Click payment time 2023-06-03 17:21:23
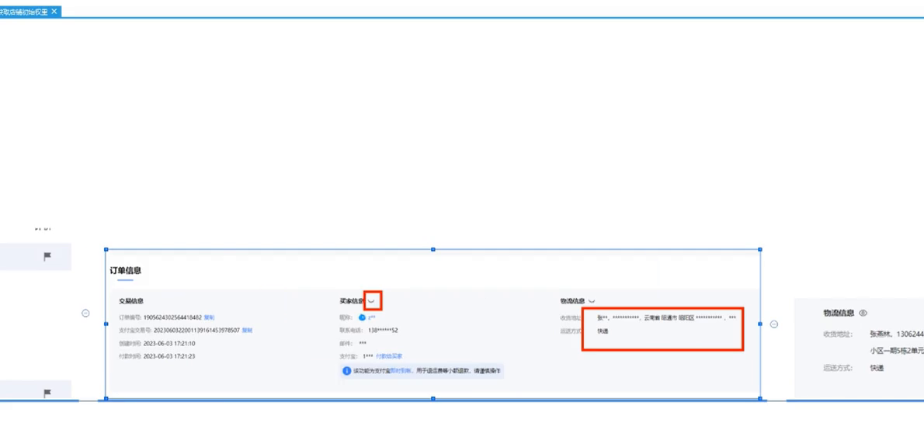The height and width of the screenshot is (447, 924). [x=169, y=356]
